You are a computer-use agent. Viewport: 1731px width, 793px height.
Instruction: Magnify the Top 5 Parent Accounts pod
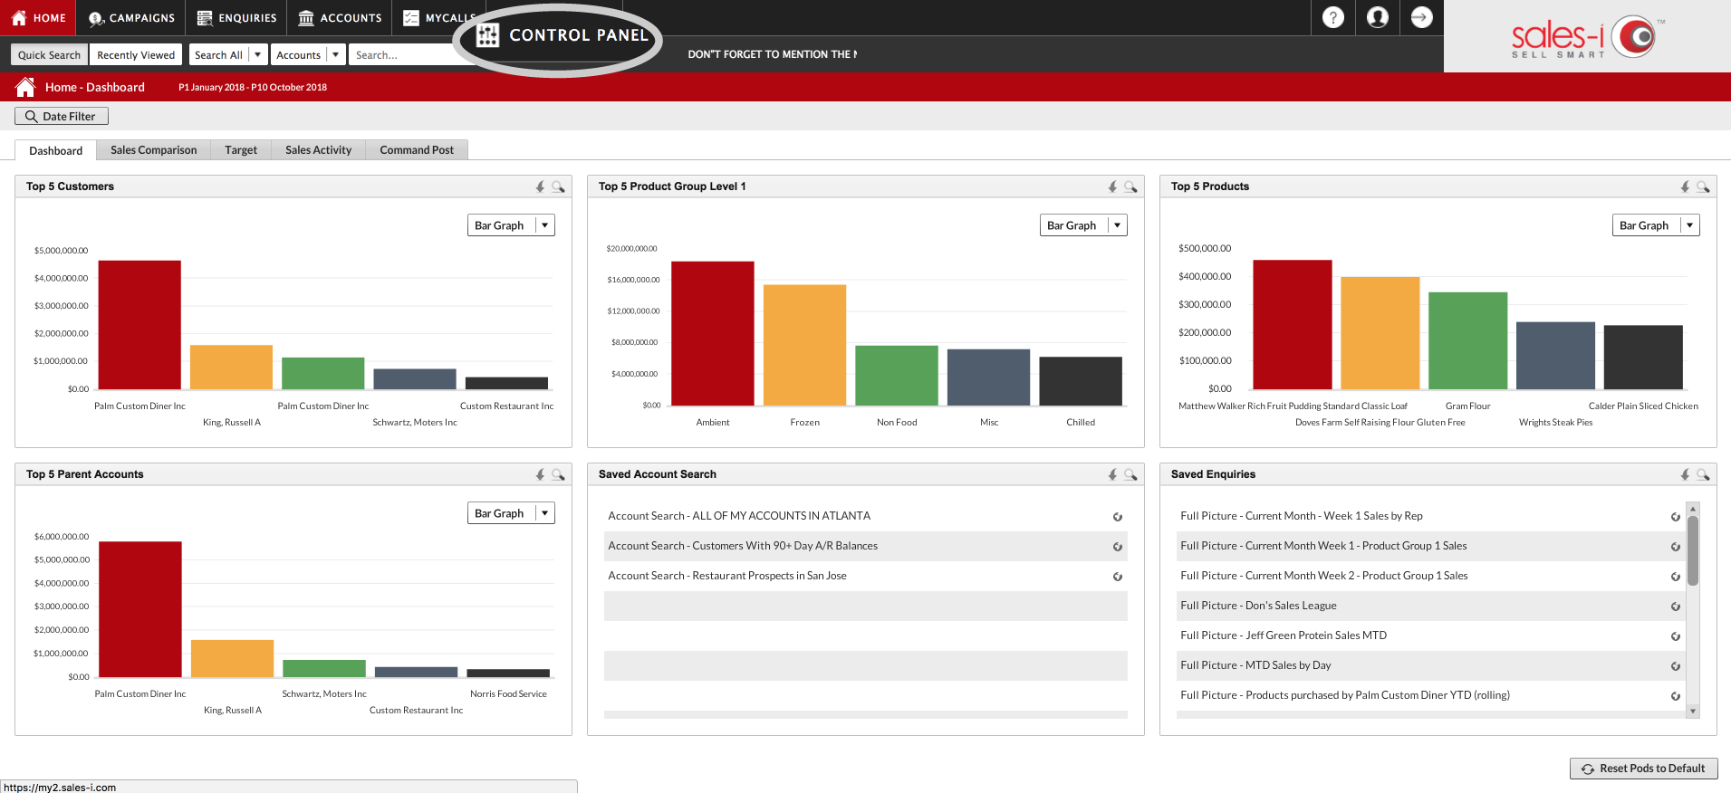[558, 474]
